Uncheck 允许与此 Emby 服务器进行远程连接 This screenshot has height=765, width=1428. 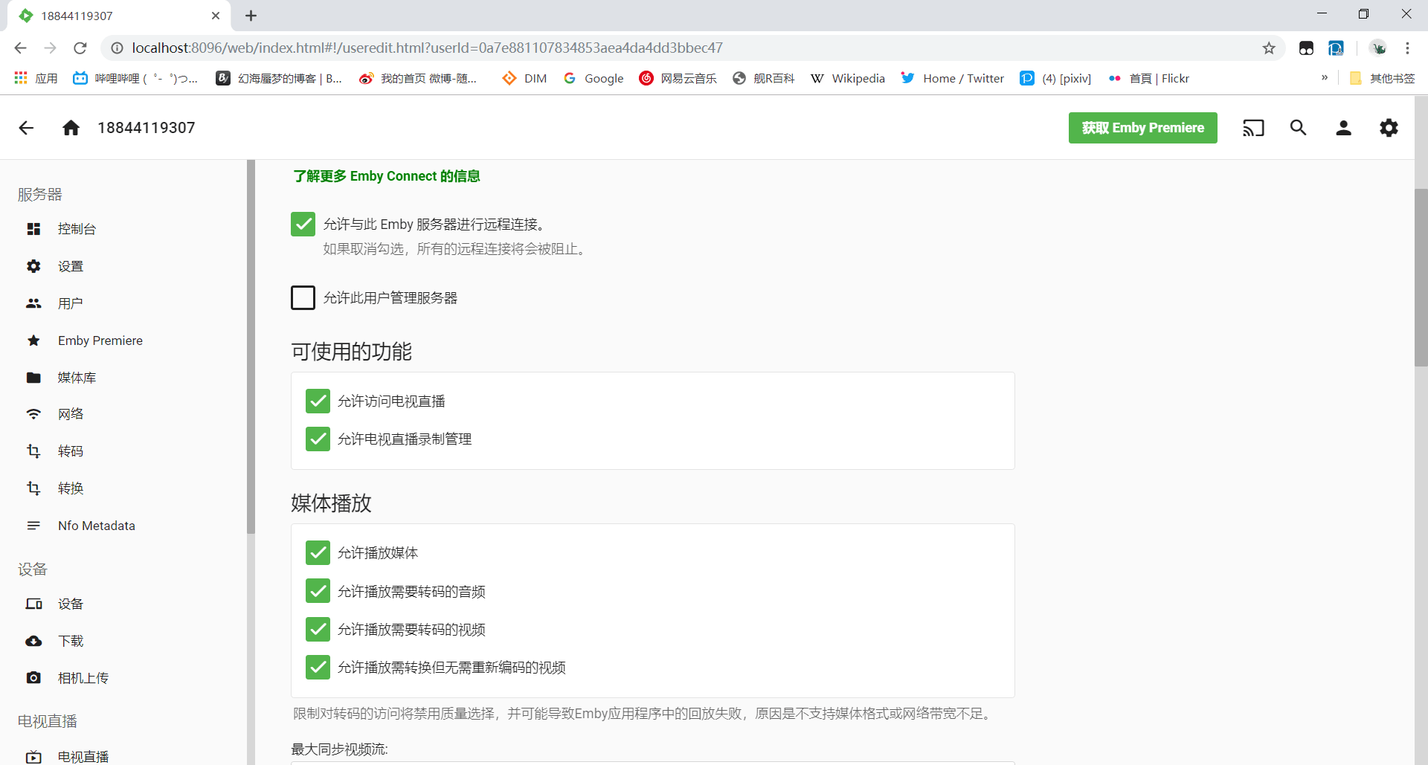(303, 224)
